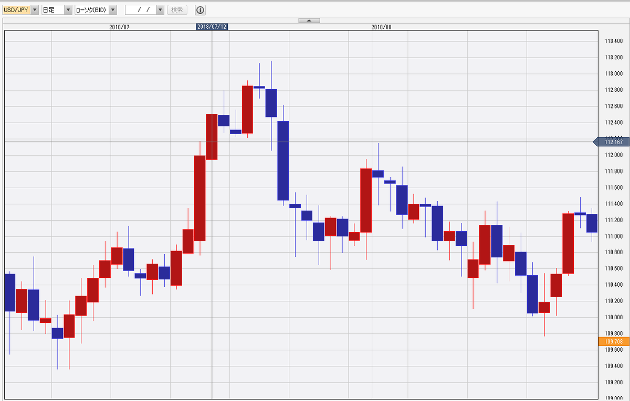Click the 113.400 price axis label

point(613,41)
